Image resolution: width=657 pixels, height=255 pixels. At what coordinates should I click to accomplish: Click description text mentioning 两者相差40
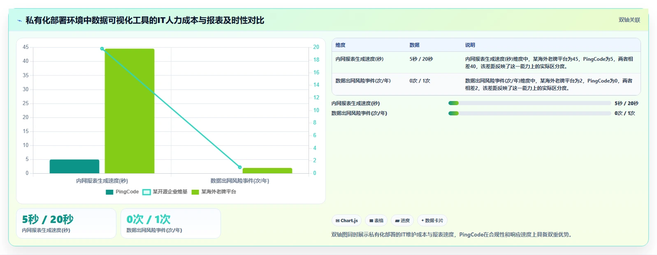tap(549, 62)
